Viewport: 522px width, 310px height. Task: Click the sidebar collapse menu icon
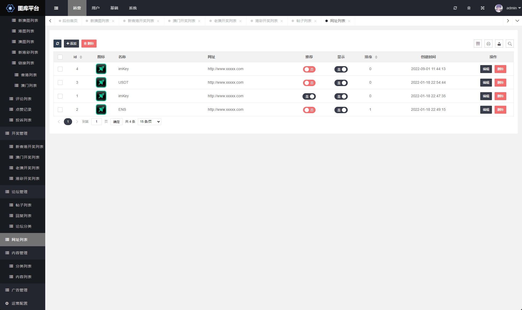tap(56, 8)
